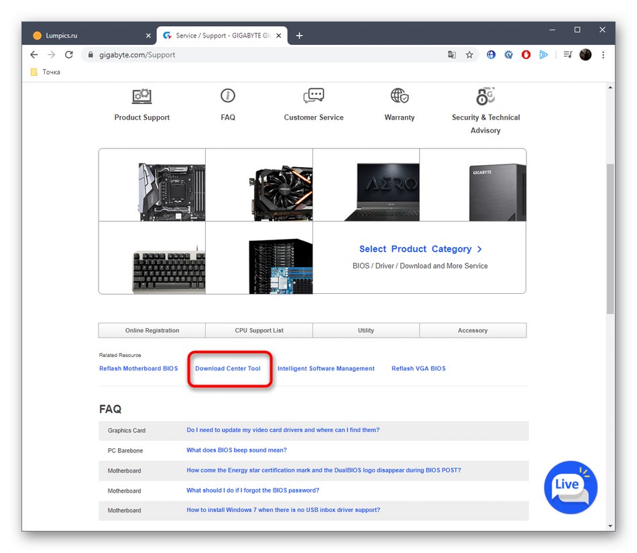
Task: Select the Service / Support - GIGABYTE tab
Action: click(222, 36)
